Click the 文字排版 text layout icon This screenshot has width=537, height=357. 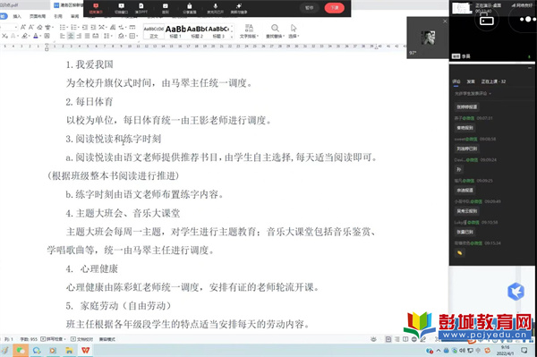pyautogui.click(x=249, y=30)
